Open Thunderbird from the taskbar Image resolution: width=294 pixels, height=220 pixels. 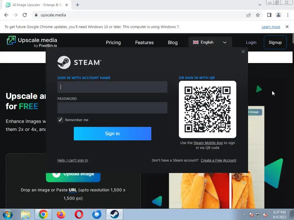97,214
